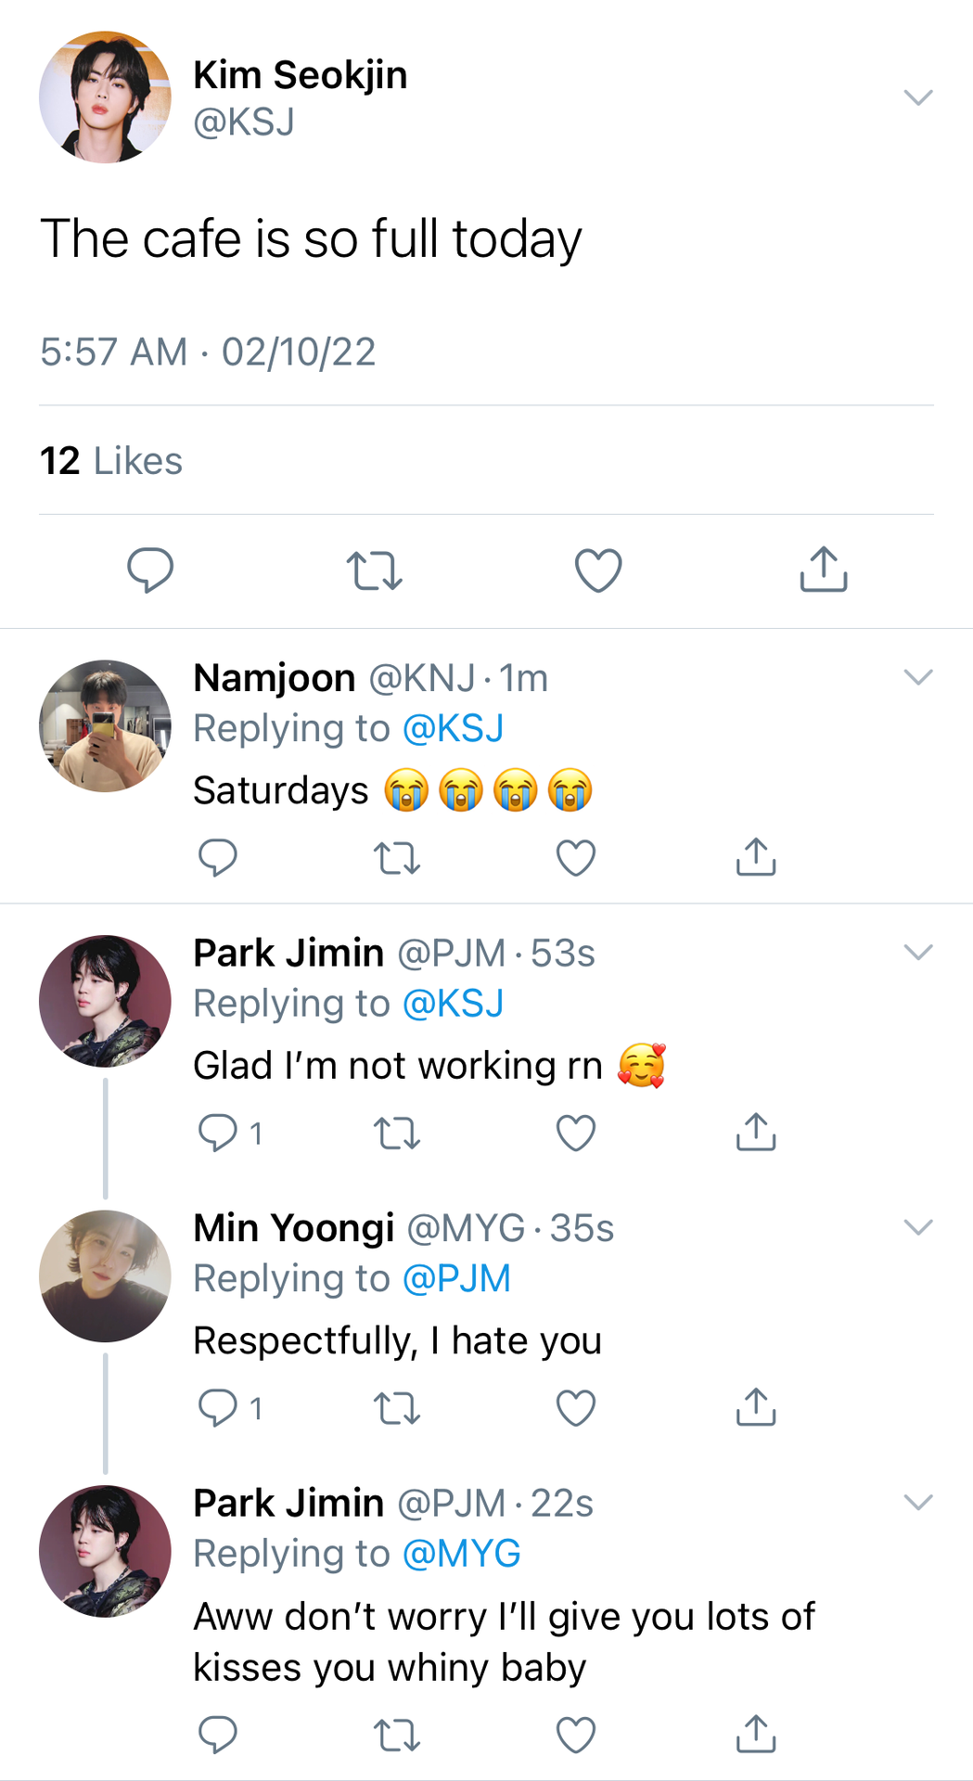The width and height of the screenshot is (973, 1781).
Task: Open @KSJ mention in Namjoon's reply
Action: pos(454,728)
